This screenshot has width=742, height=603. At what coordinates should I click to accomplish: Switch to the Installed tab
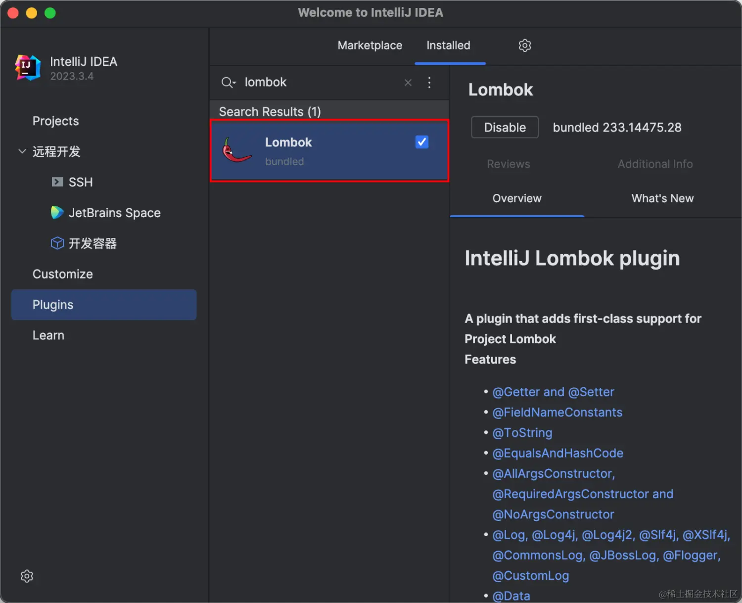coord(449,46)
